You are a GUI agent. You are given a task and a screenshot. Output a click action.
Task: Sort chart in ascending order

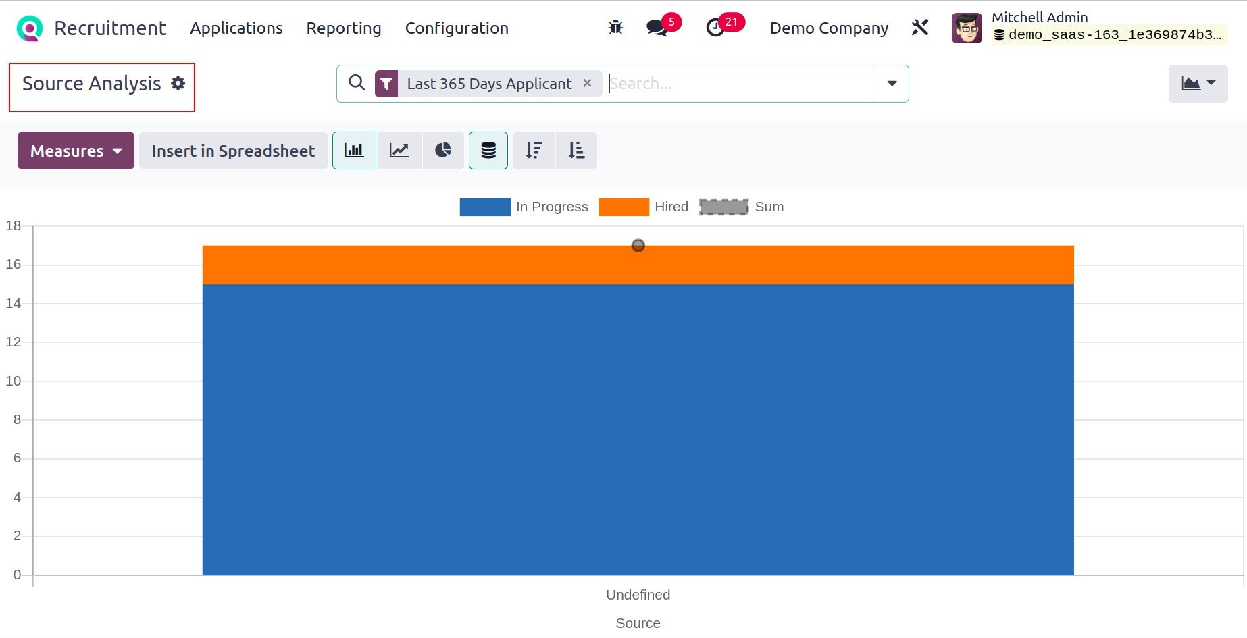pos(576,151)
